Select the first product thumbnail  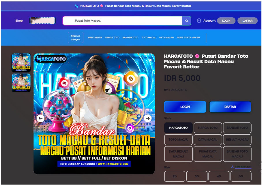[x=21, y=63]
